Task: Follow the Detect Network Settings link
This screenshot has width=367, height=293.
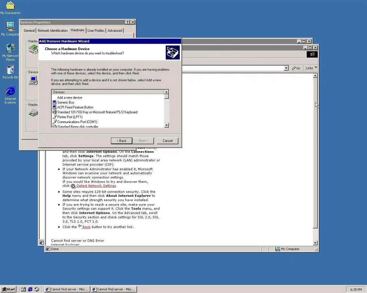Action: [x=96, y=186]
